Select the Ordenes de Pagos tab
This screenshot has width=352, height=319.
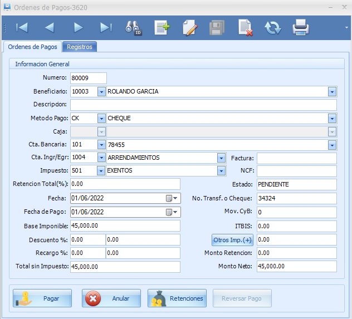[32, 47]
